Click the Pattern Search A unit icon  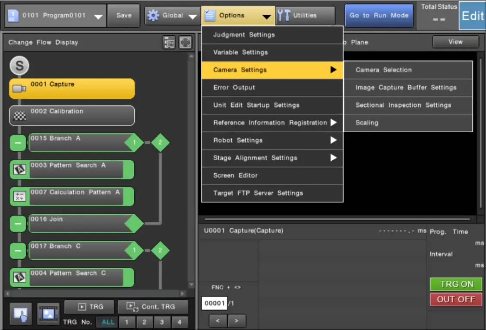tap(20, 170)
